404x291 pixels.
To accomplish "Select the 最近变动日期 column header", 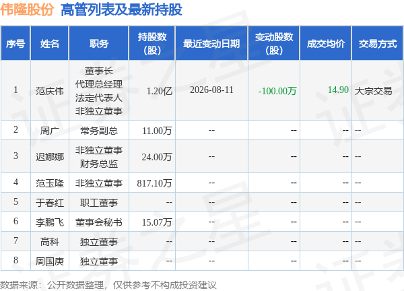I will (211, 43).
